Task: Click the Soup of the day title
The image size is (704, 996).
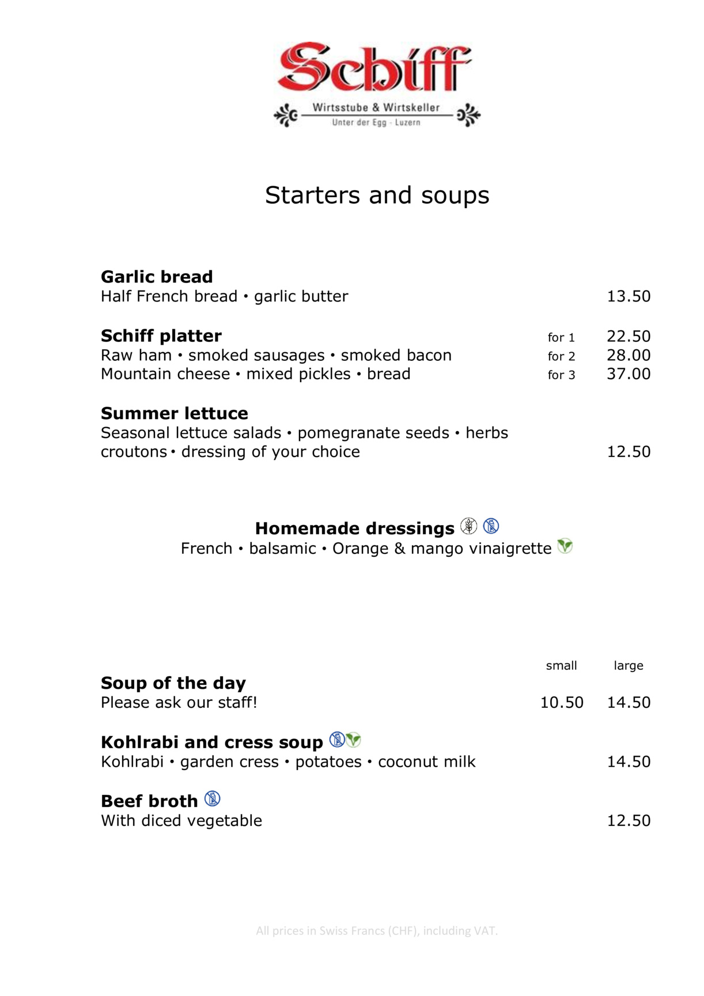Action: pos(173,683)
